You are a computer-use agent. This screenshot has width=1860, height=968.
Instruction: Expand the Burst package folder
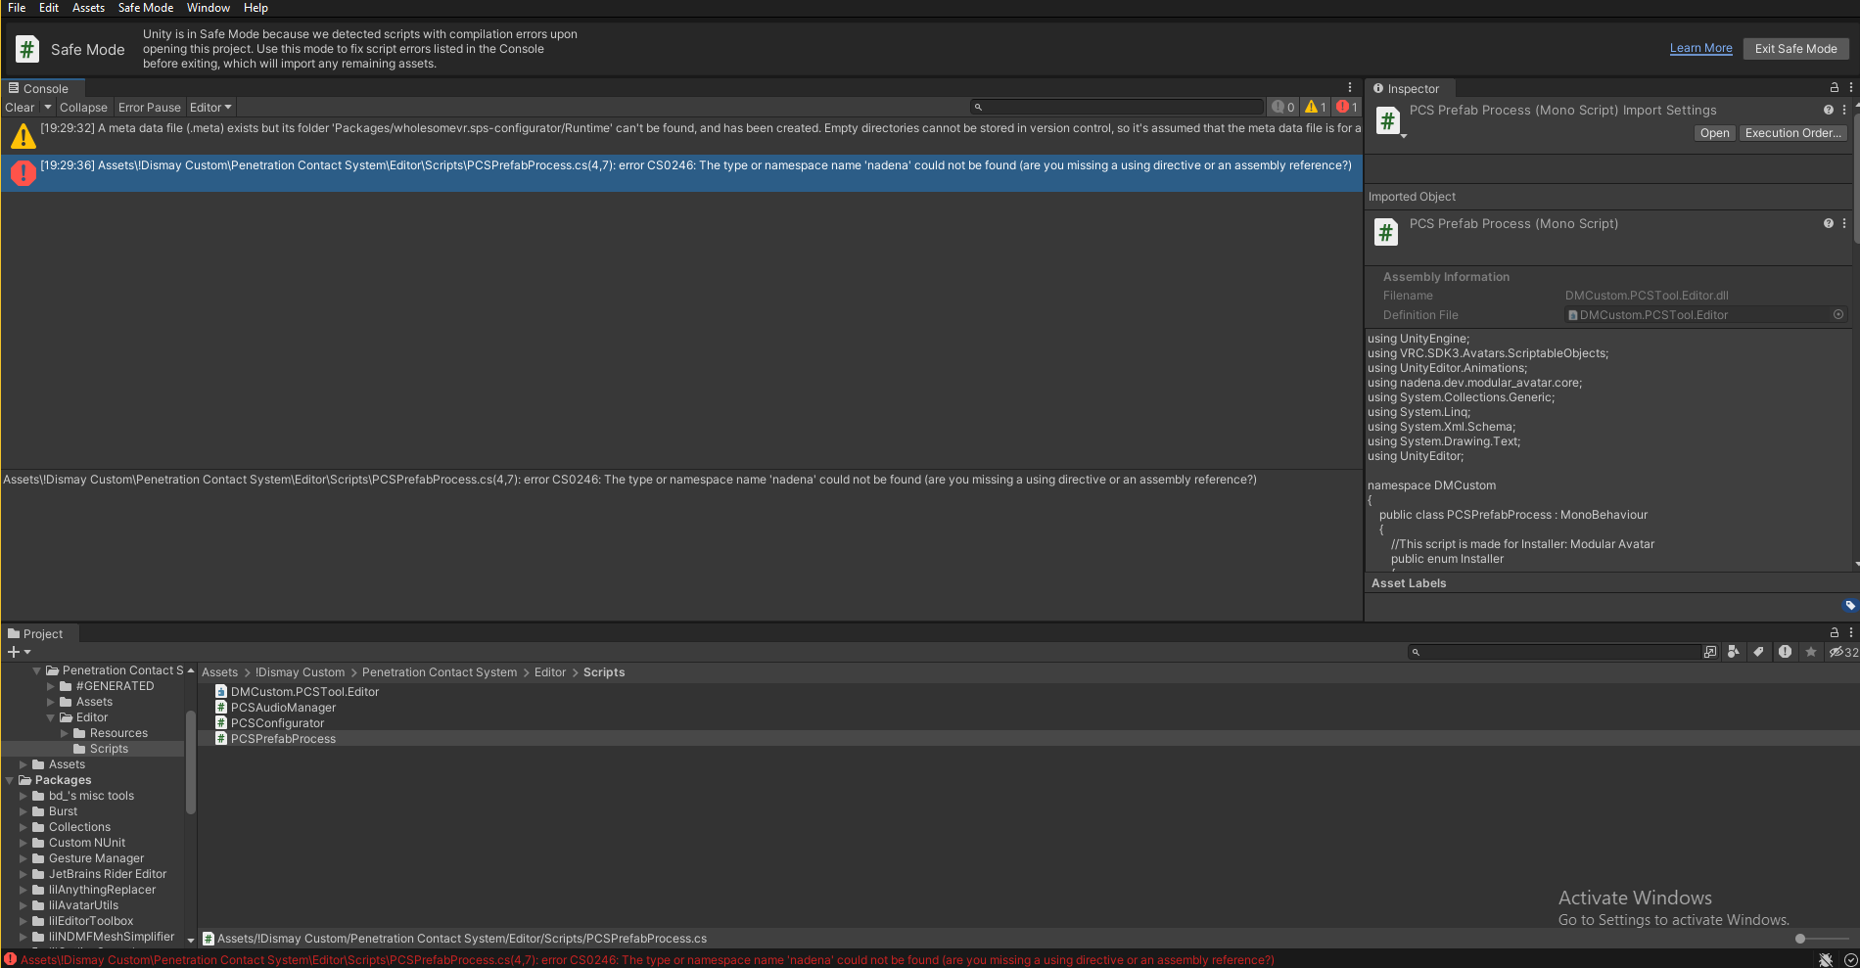point(23,811)
